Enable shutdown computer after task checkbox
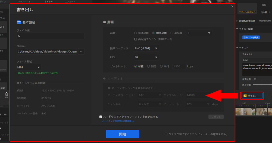Screen dimensions: 272x143 click(166, 134)
